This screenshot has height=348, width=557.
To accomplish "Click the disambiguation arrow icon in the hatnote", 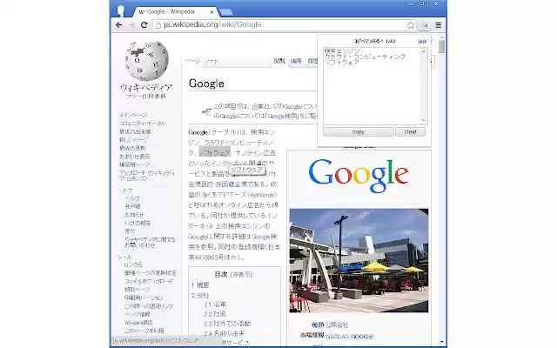I will [206, 112].
